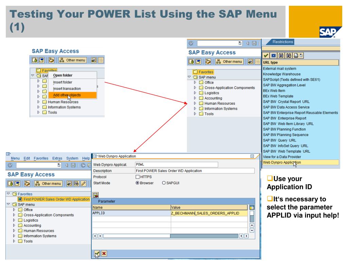This screenshot has height=261, width=348.
Task: Click User menu icon in top-right Easy Access window
Action: pos(191,62)
